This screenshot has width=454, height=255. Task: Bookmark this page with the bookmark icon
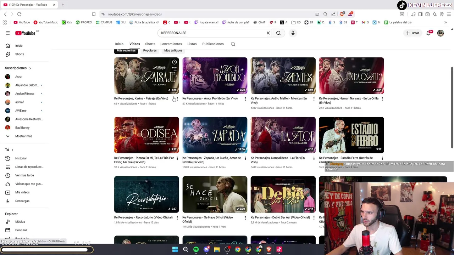[94, 14]
